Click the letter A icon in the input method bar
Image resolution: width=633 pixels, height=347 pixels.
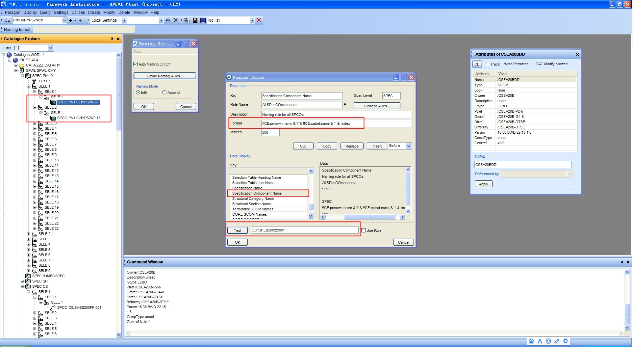pyautogui.click(x=540, y=341)
